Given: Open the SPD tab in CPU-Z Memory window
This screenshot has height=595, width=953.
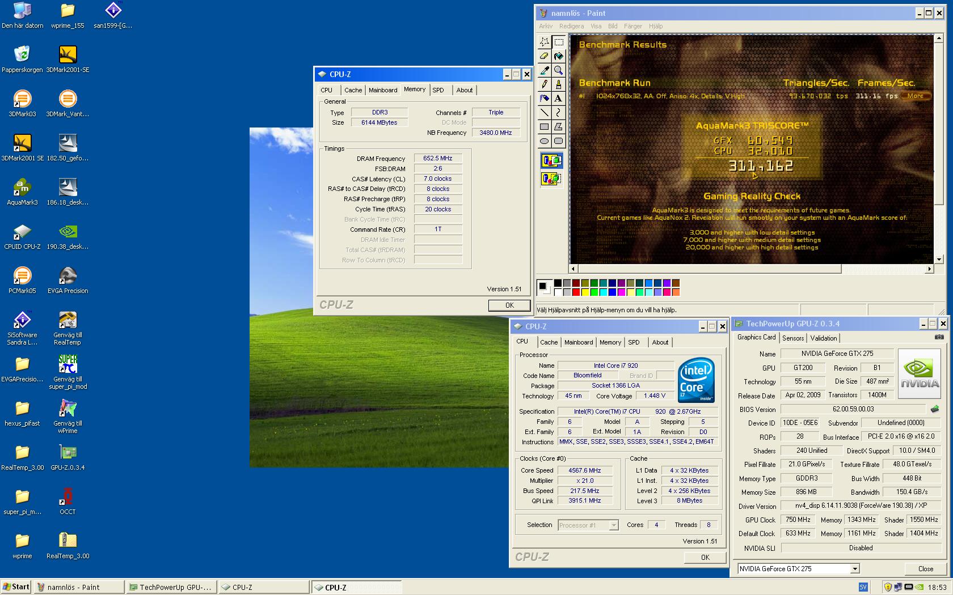Looking at the screenshot, I should (438, 90).
